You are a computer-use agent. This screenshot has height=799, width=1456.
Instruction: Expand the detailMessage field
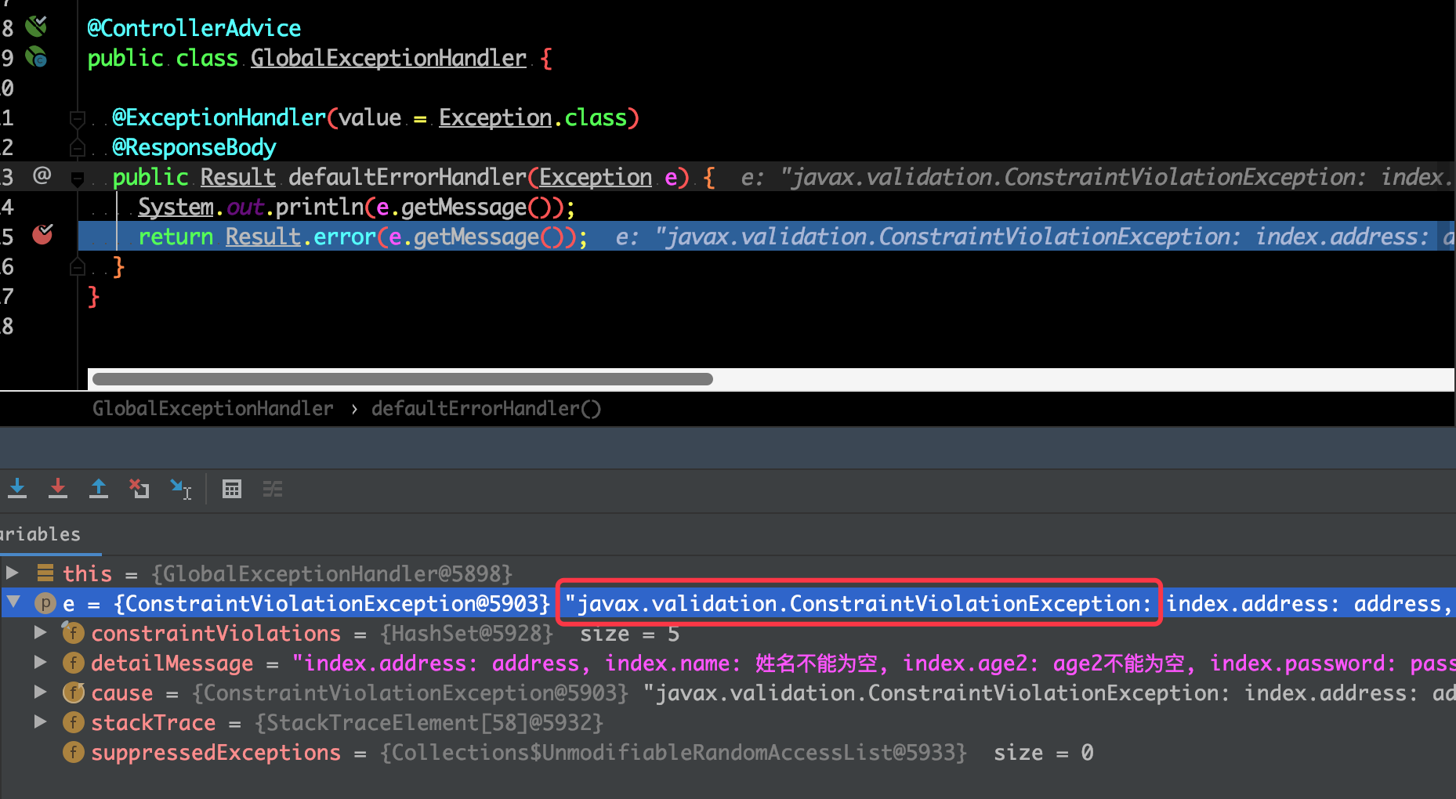(40, 662)
